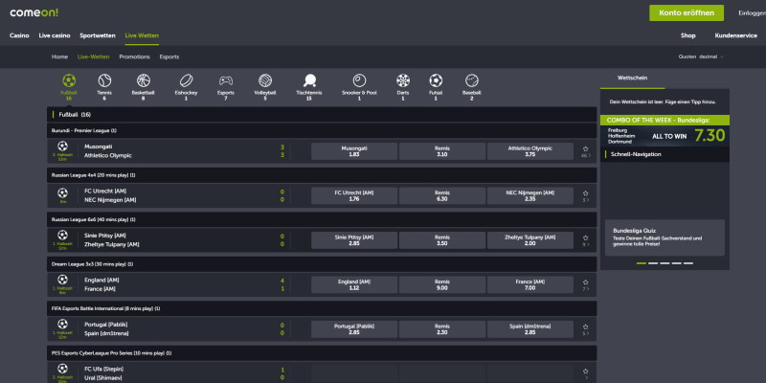Open the Kundenservice link

click(x=735, y=35)
